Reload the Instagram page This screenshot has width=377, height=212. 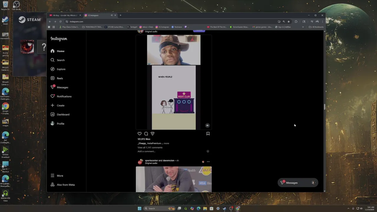[x=60, y=21]
